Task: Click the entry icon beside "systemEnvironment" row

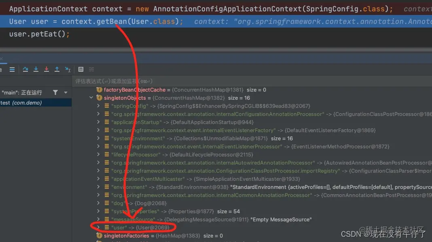Action: coord(107,138)
